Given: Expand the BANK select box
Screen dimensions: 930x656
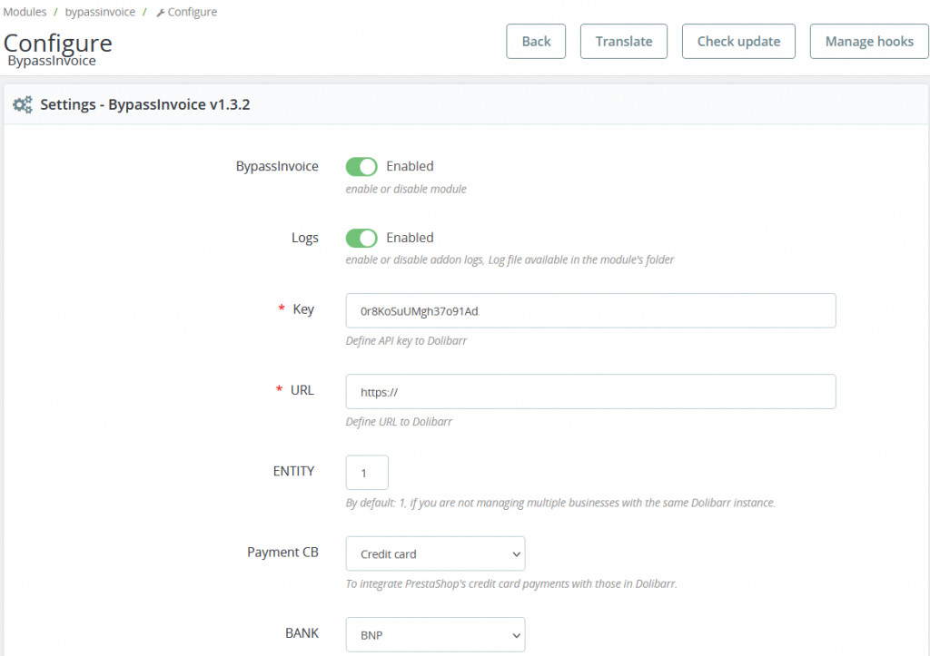Looking at the screenshot, I should [x=435, y=634].
